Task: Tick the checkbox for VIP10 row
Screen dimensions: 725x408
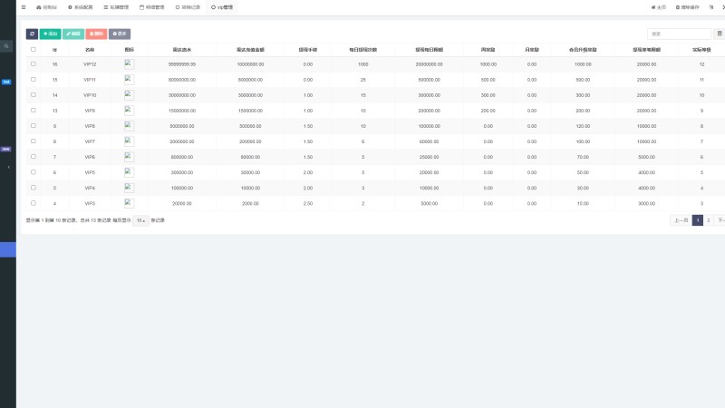Action: (34, 95)
